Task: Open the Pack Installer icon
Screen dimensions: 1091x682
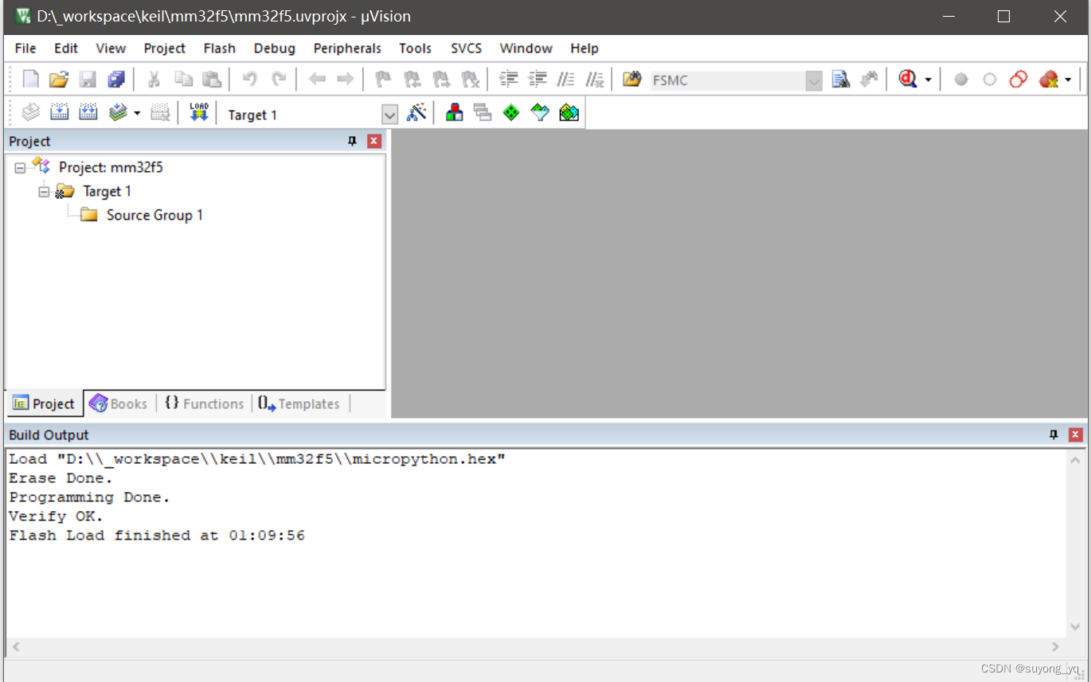Action: (x=569, y=113)
